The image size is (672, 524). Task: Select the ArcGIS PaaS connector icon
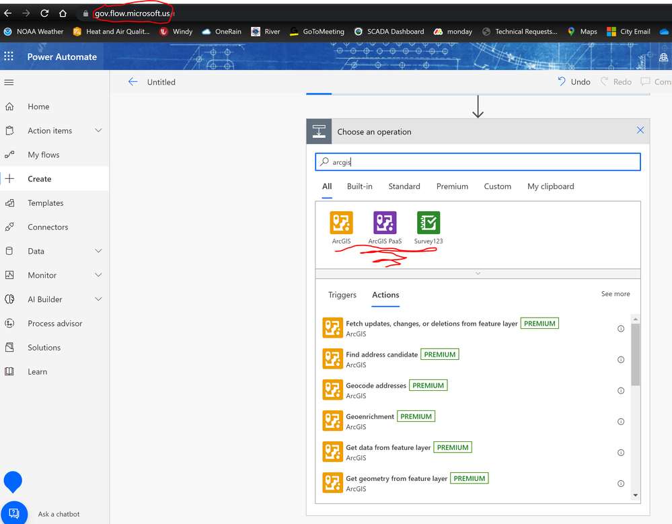385,223
